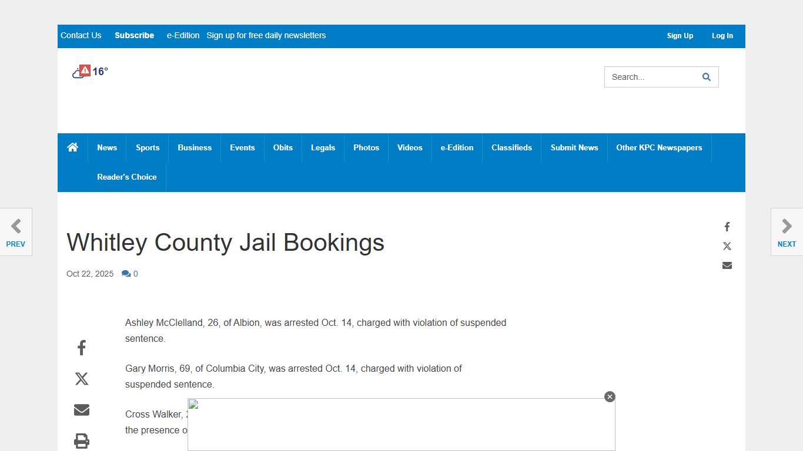
Task: Click the Log In button
Action: click(722, 36)
